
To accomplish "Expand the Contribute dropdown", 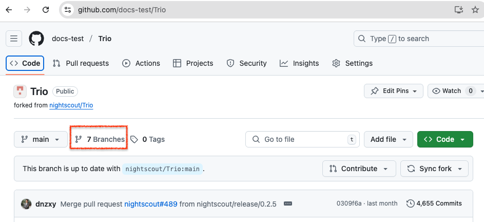I will pos(359,169).
